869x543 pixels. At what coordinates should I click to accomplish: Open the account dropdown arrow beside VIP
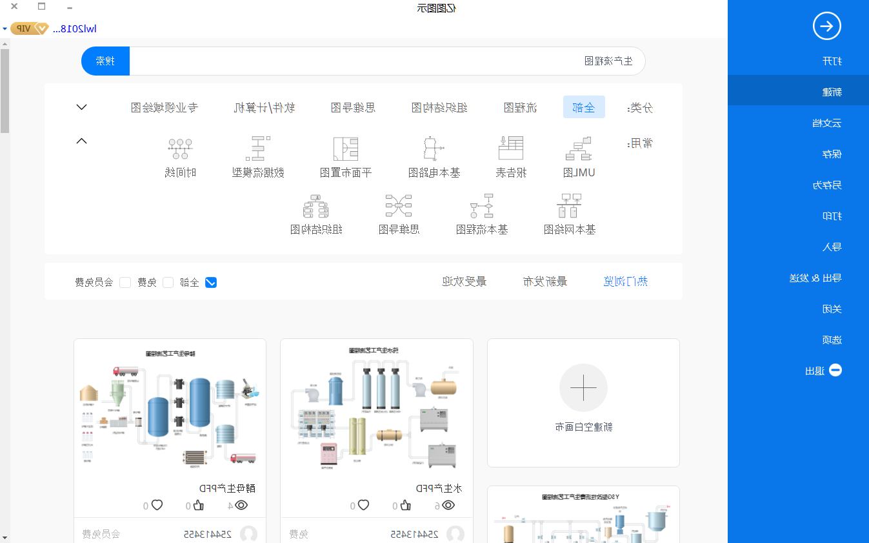click(5, 29)
